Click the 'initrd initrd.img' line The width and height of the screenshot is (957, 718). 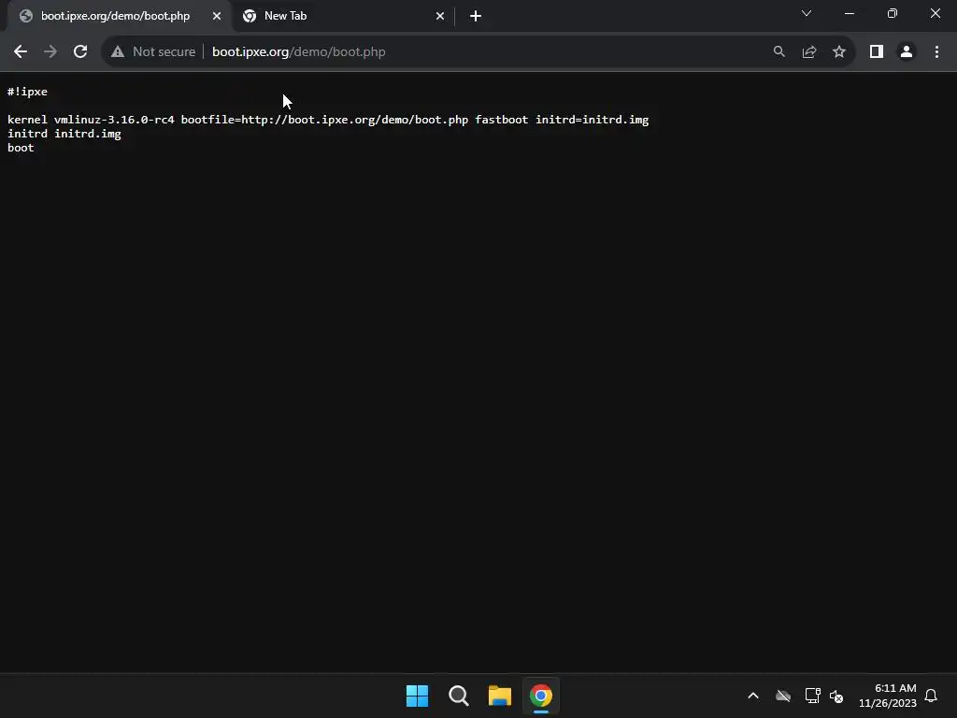(64, 134)
